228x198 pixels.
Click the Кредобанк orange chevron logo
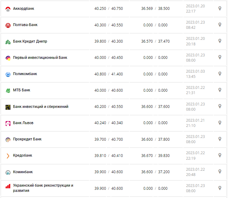click(8, 156)
